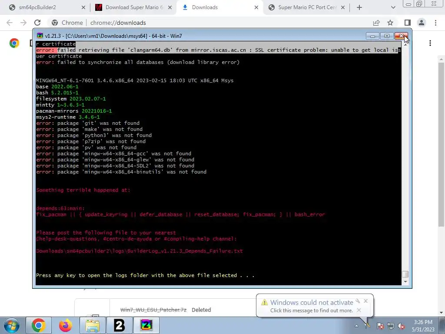The height and width of the screenshot is (334, 445).
Task: Show hidden system tray icons
Action: pyautogui.click(x=356, y=326)
